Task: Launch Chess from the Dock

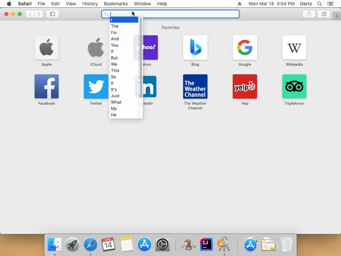Action: [x=188, y=244]
